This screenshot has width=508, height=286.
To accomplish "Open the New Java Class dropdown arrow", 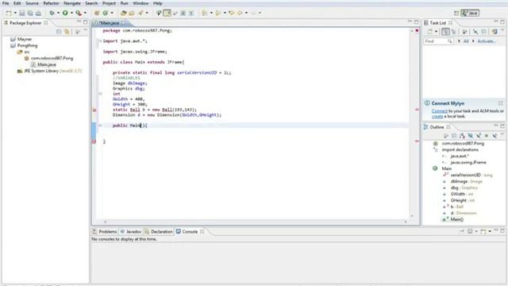I will click(x=112, y=13).
